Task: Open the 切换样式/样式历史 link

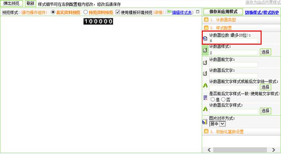Action: tap(262, 12)
